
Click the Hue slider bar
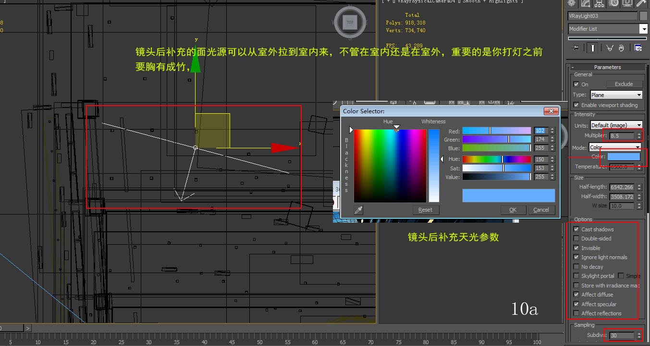[497, 159]
